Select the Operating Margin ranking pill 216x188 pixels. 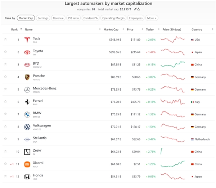click(x=113, y=18)
